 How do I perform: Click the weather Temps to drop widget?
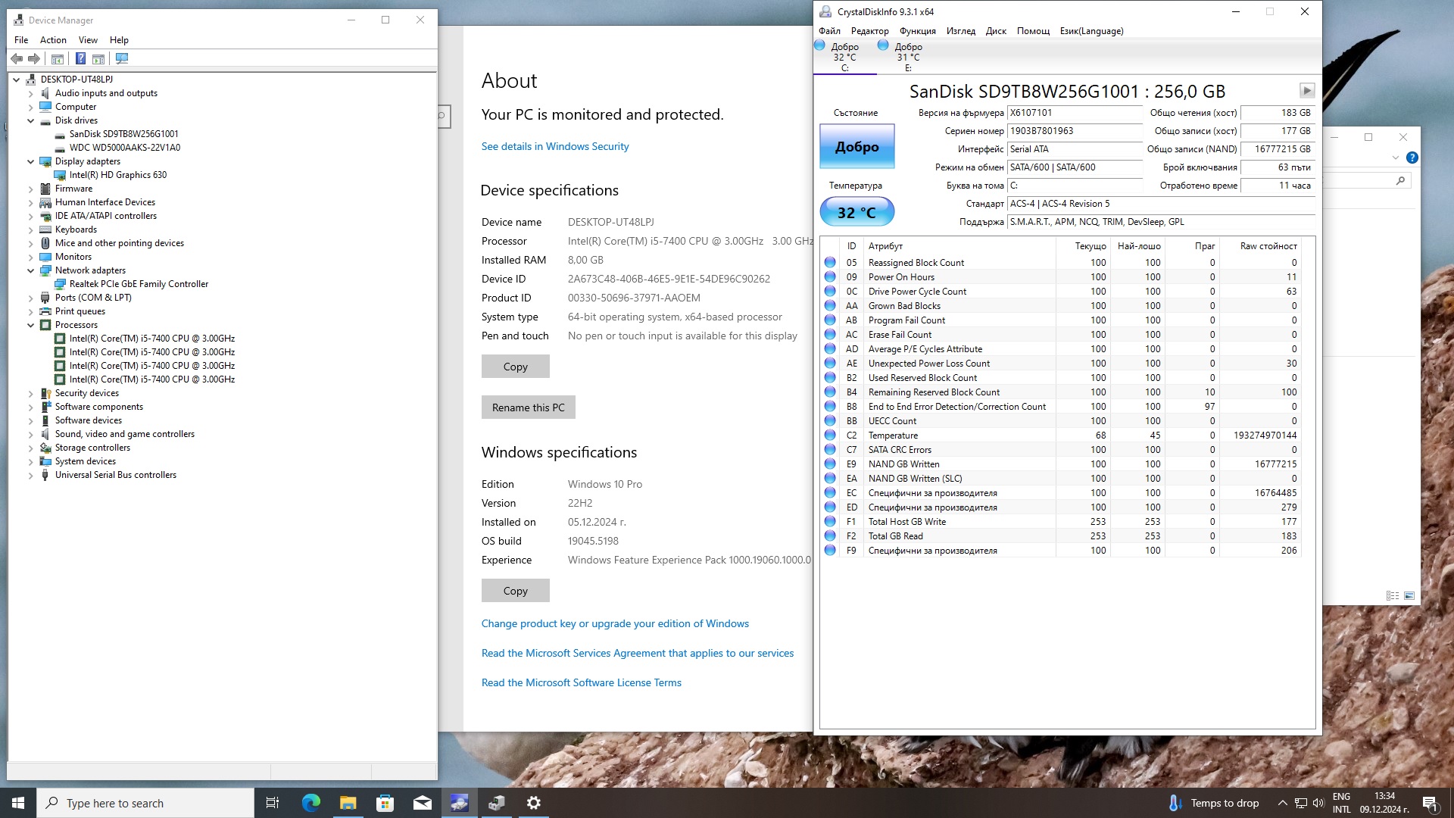click(x=1213, y=803)
